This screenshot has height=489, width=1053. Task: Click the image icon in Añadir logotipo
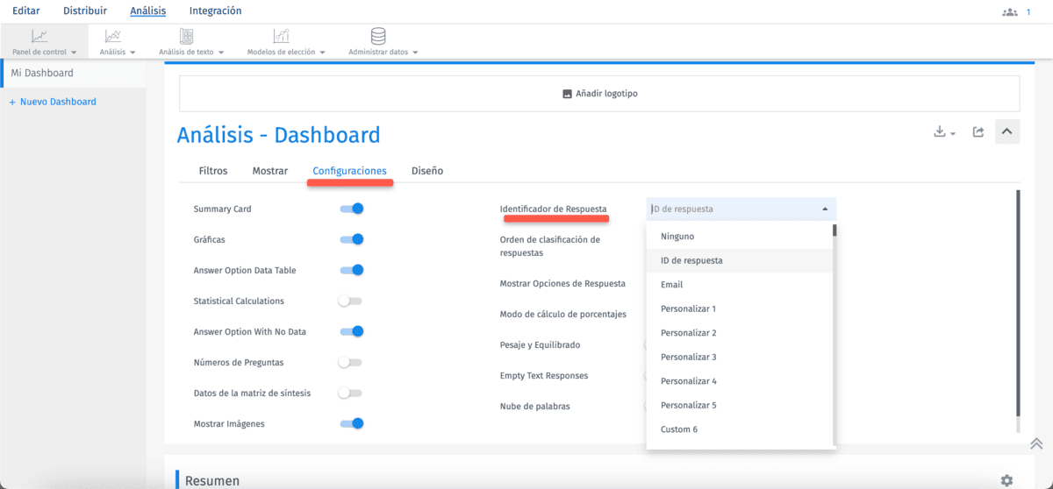pyautogui.click(x=567, y=94)
